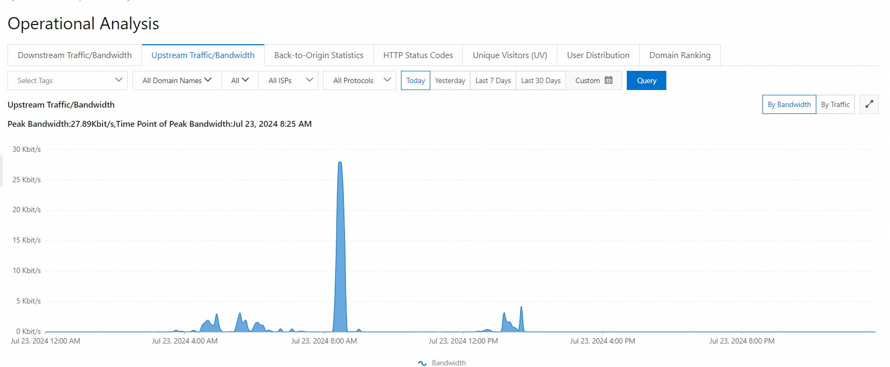Toggle the Bandwidth legend wave icon
Screen dimensions: 890x367
(422, 363)
